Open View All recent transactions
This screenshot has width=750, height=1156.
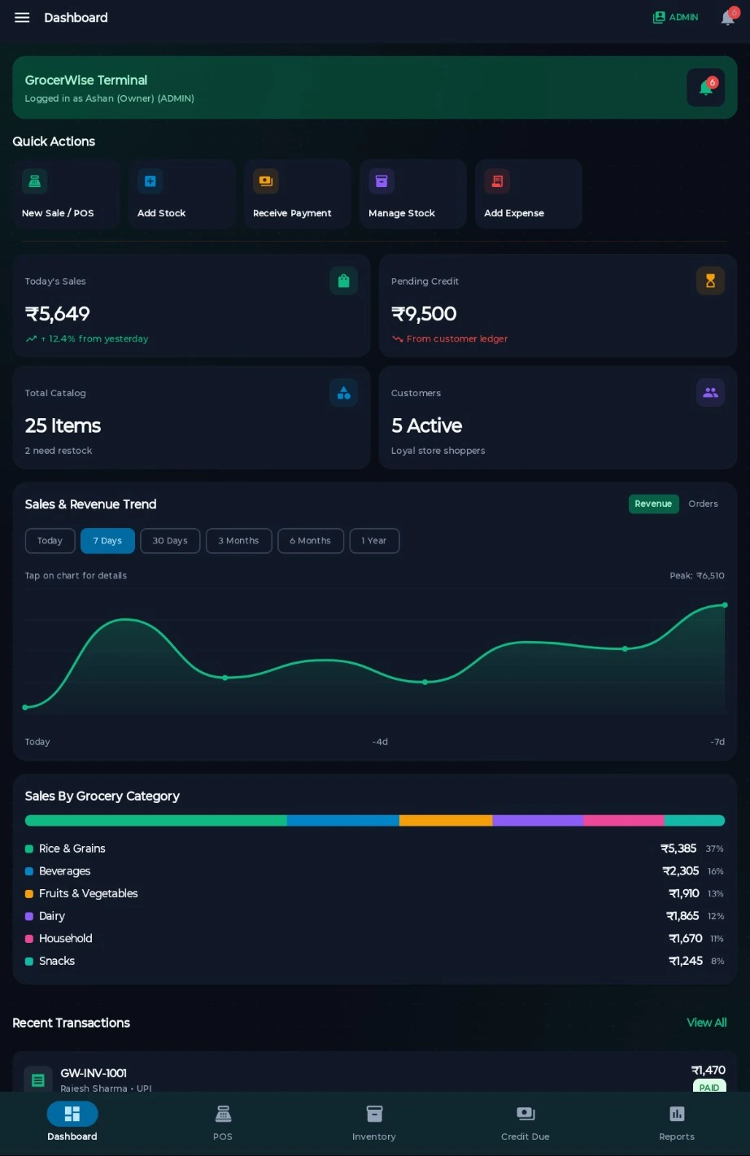[707, 1023]
